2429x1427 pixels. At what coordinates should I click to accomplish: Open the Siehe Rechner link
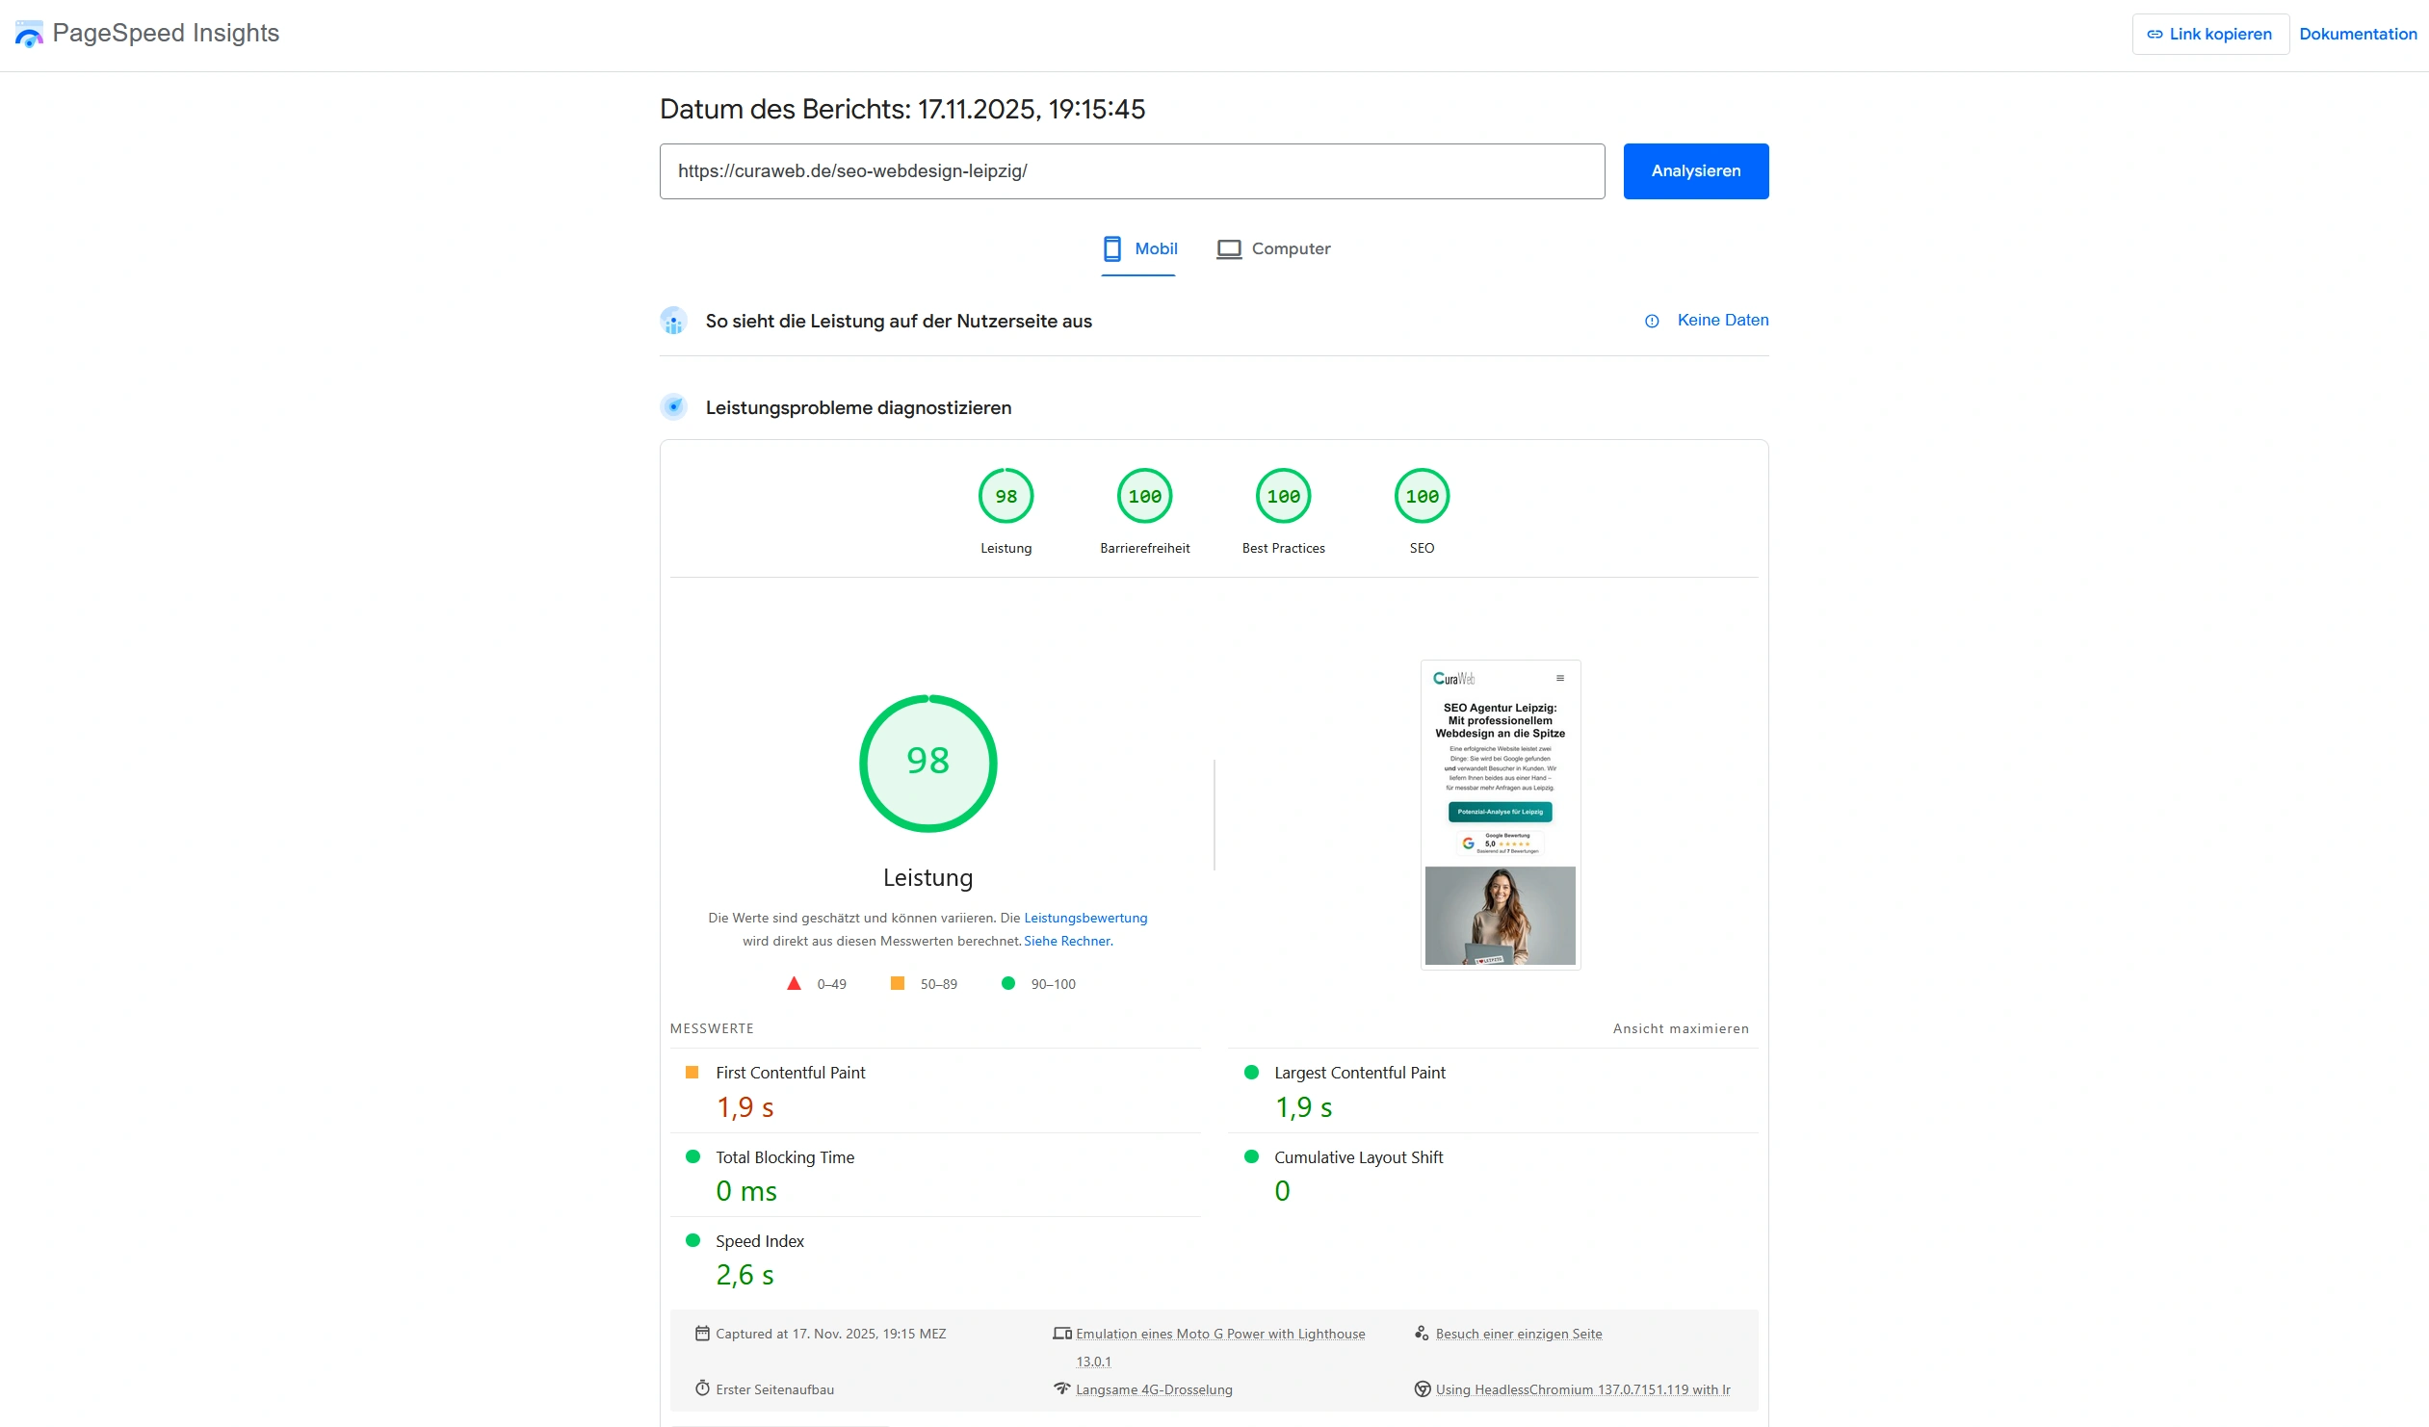tap(1067, 941)
